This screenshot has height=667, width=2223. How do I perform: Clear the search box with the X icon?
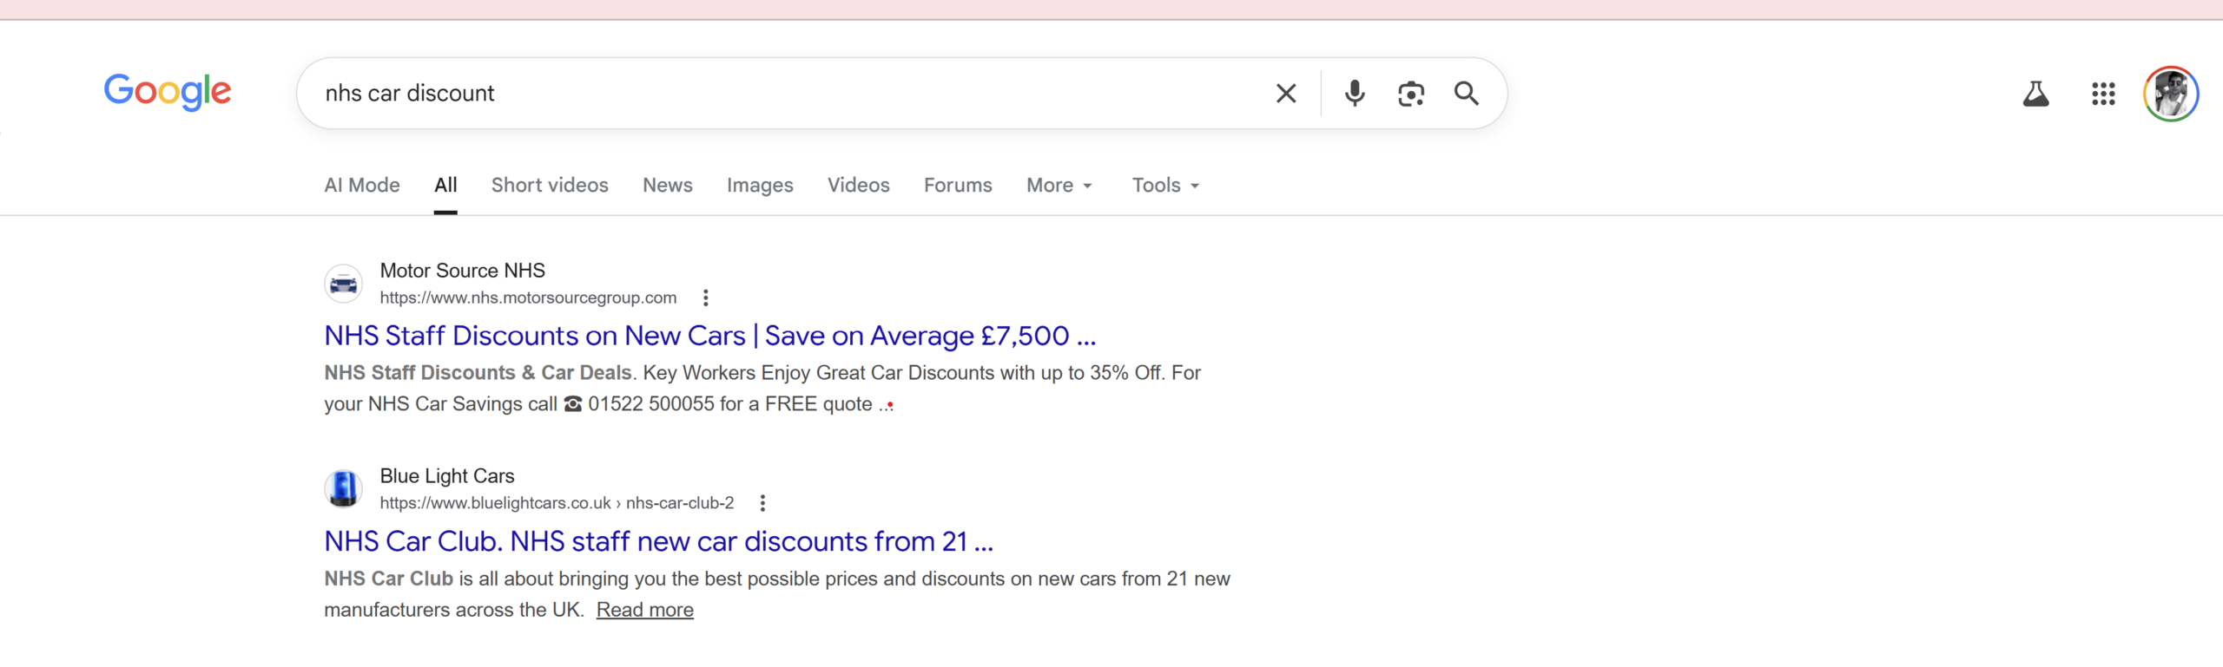pyautogui.click(x=1286, y=94)
